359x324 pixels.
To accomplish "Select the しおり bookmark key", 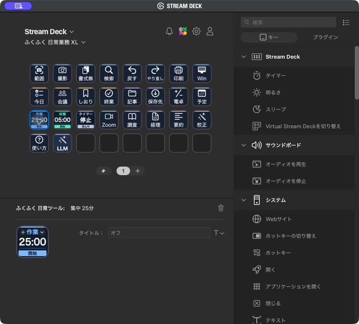I will 86,97.
